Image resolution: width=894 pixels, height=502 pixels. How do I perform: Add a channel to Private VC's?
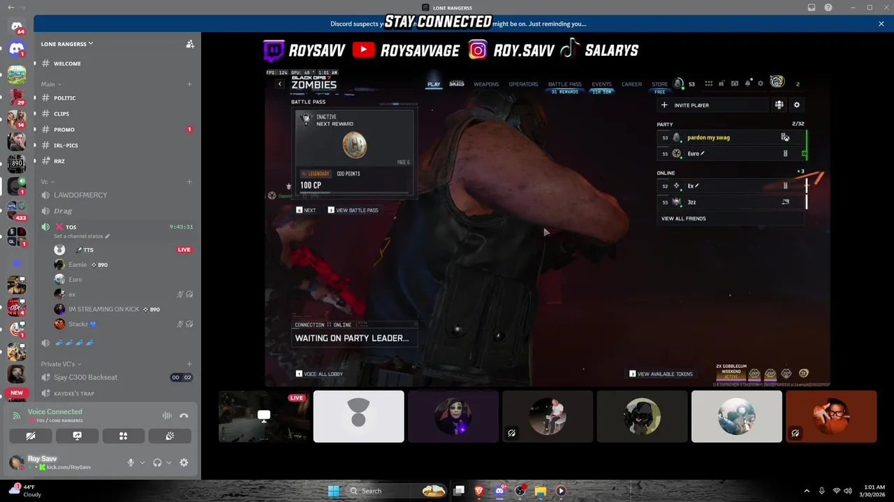pos(189,364)
